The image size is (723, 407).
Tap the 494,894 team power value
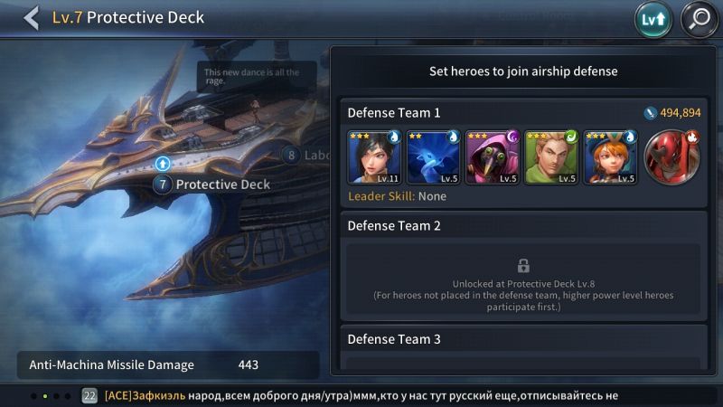click(x=681, y=113)
